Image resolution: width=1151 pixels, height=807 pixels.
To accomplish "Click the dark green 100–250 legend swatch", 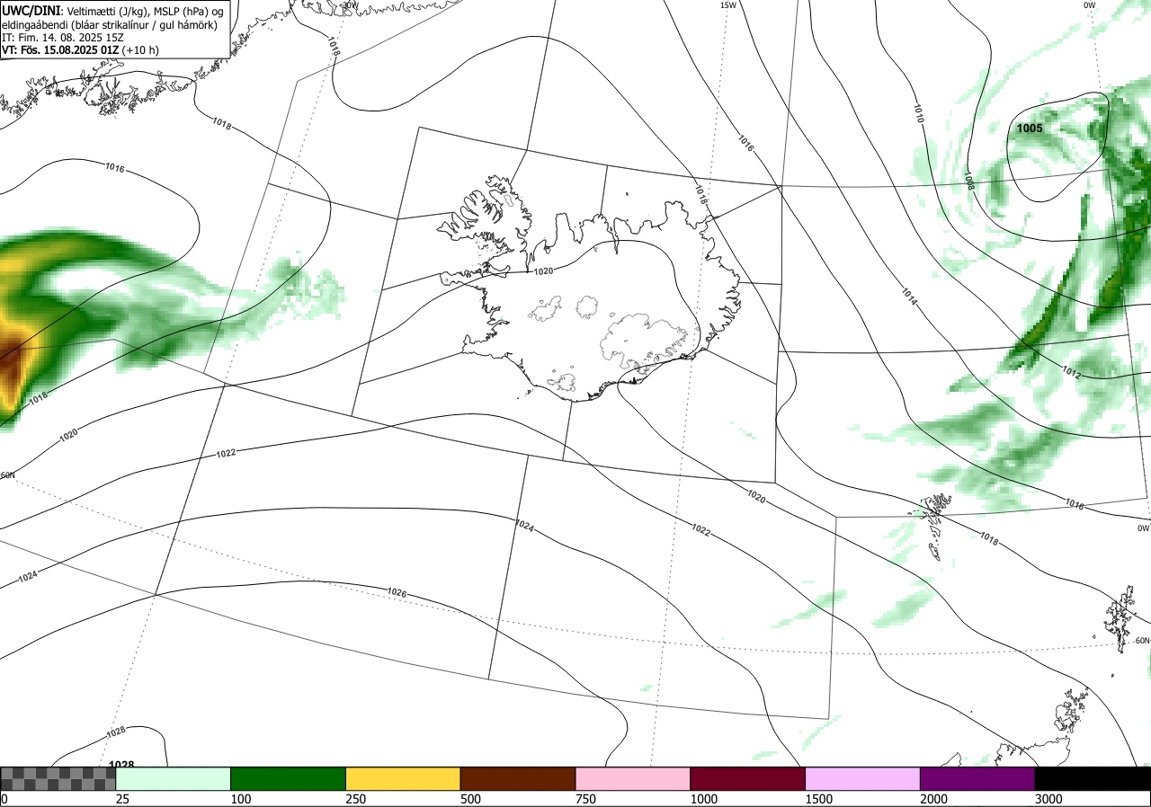I will coord(288,778).
